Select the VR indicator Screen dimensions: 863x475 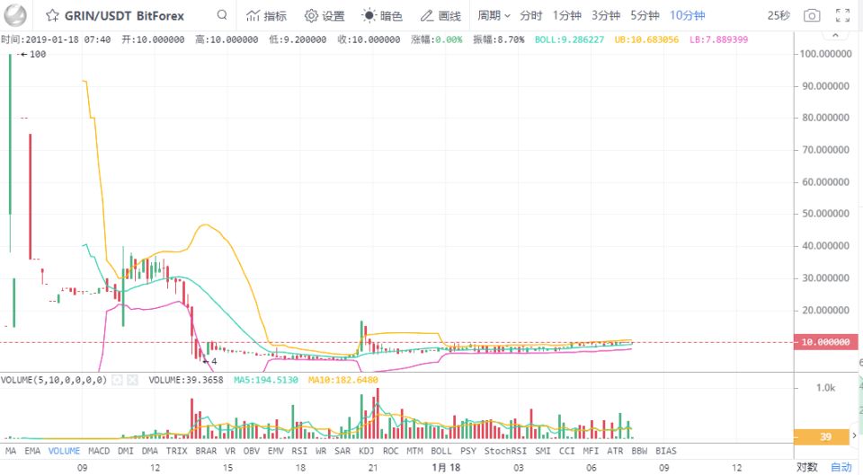pyautogui.click(x=230, y=451)
